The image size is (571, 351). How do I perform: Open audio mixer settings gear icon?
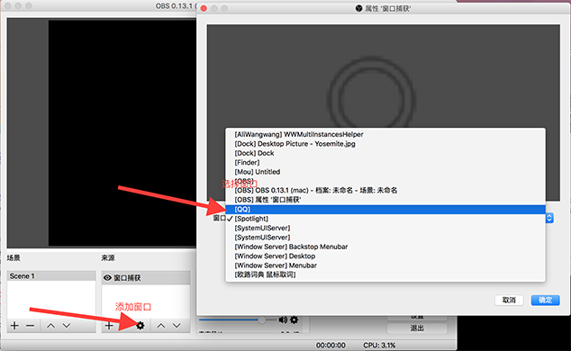pyautogui.click(x=294, y=319)
